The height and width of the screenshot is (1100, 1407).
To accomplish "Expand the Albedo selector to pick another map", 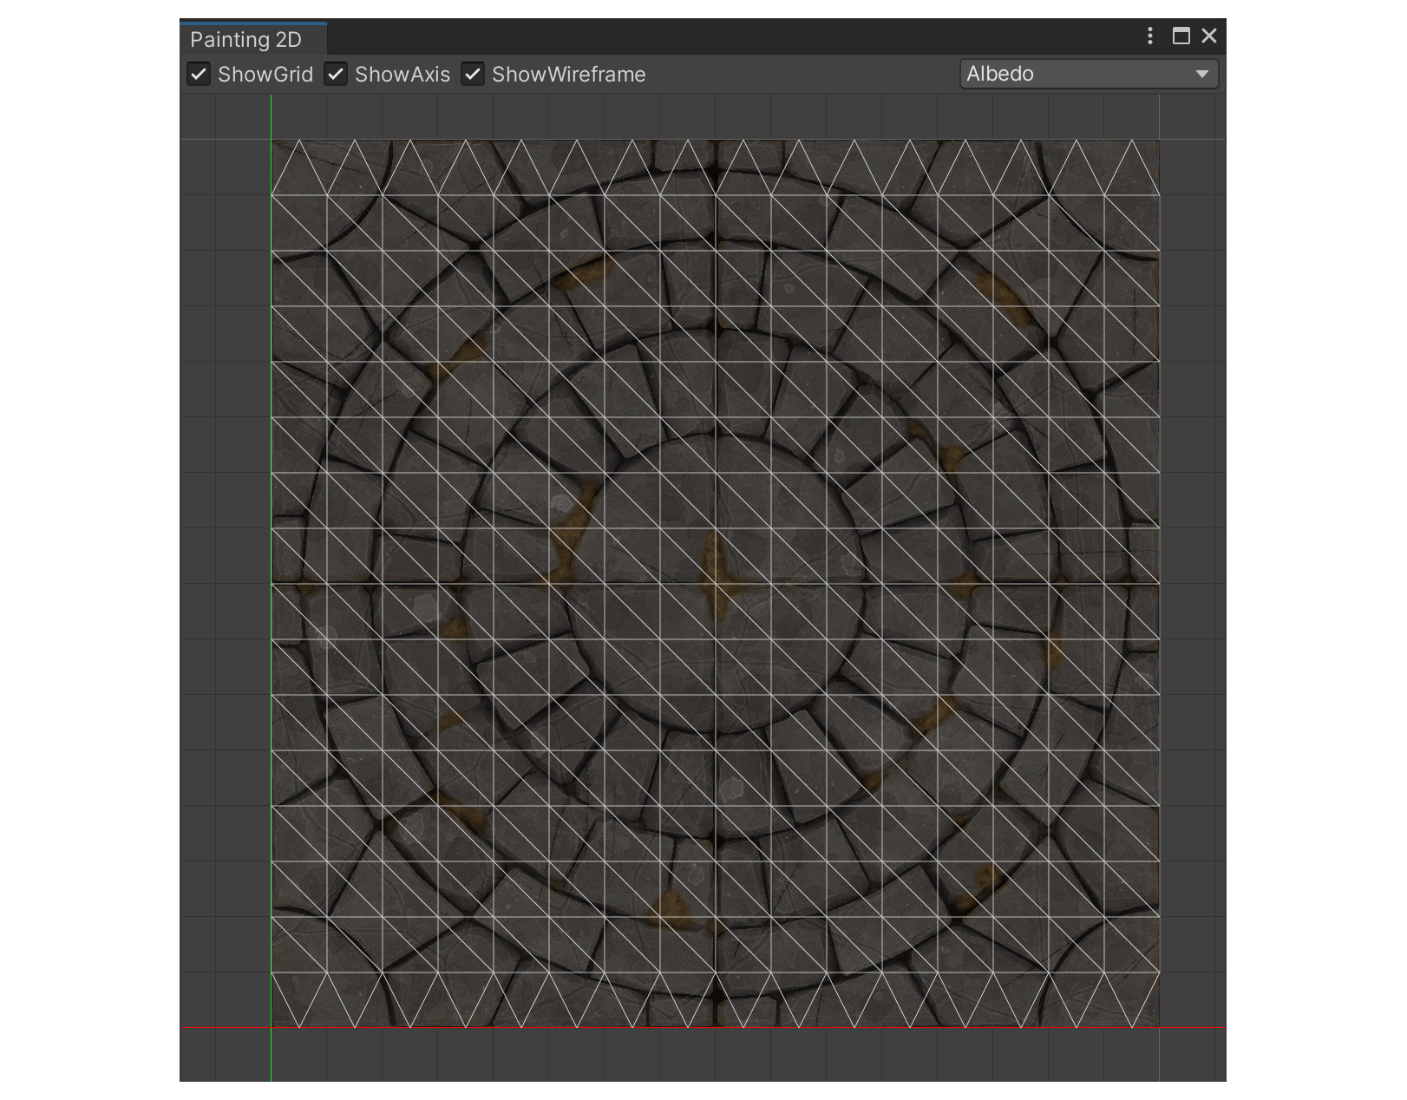I will coord(1089,75).
